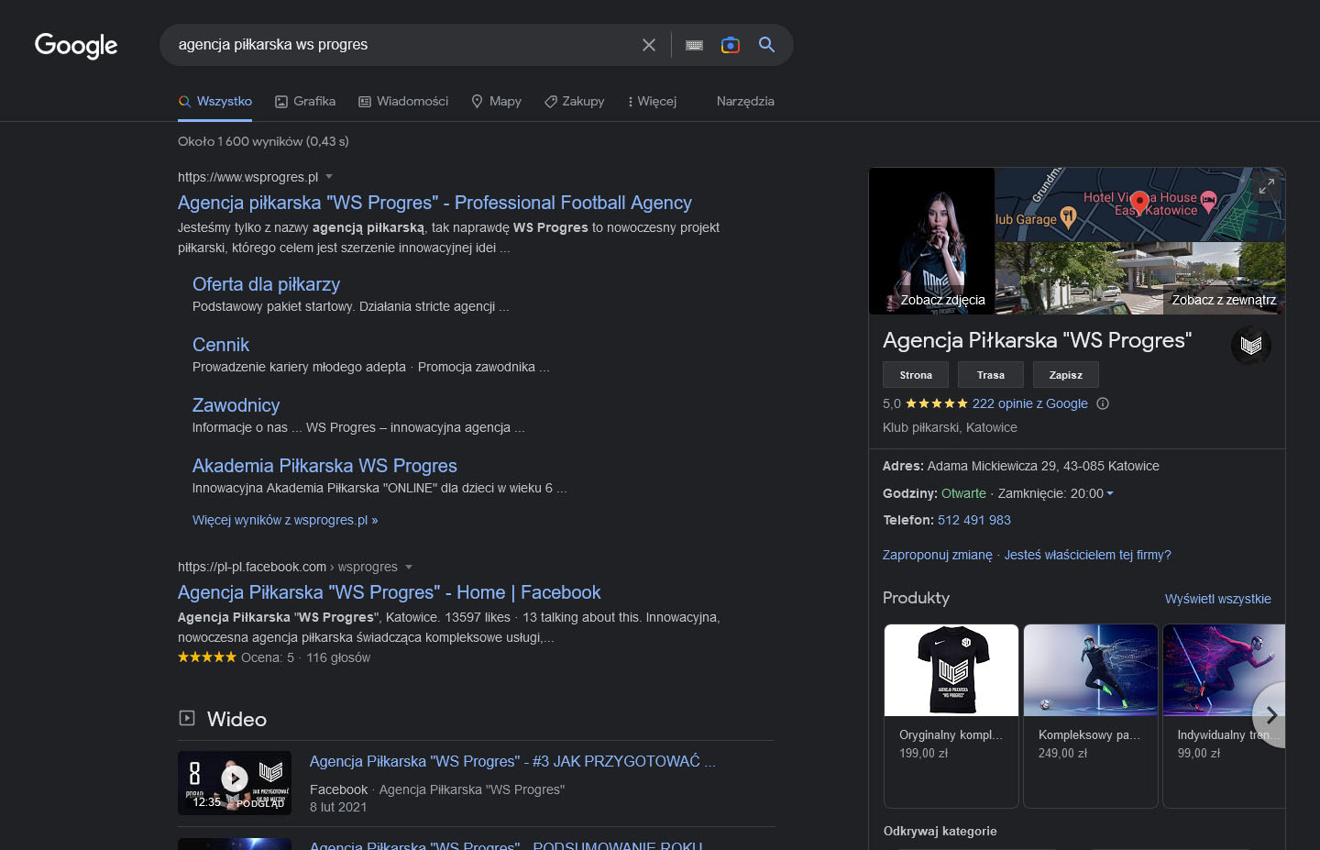Open the on-screen keyboard icon
1320x850 pixels.
[x=694, y=45]
